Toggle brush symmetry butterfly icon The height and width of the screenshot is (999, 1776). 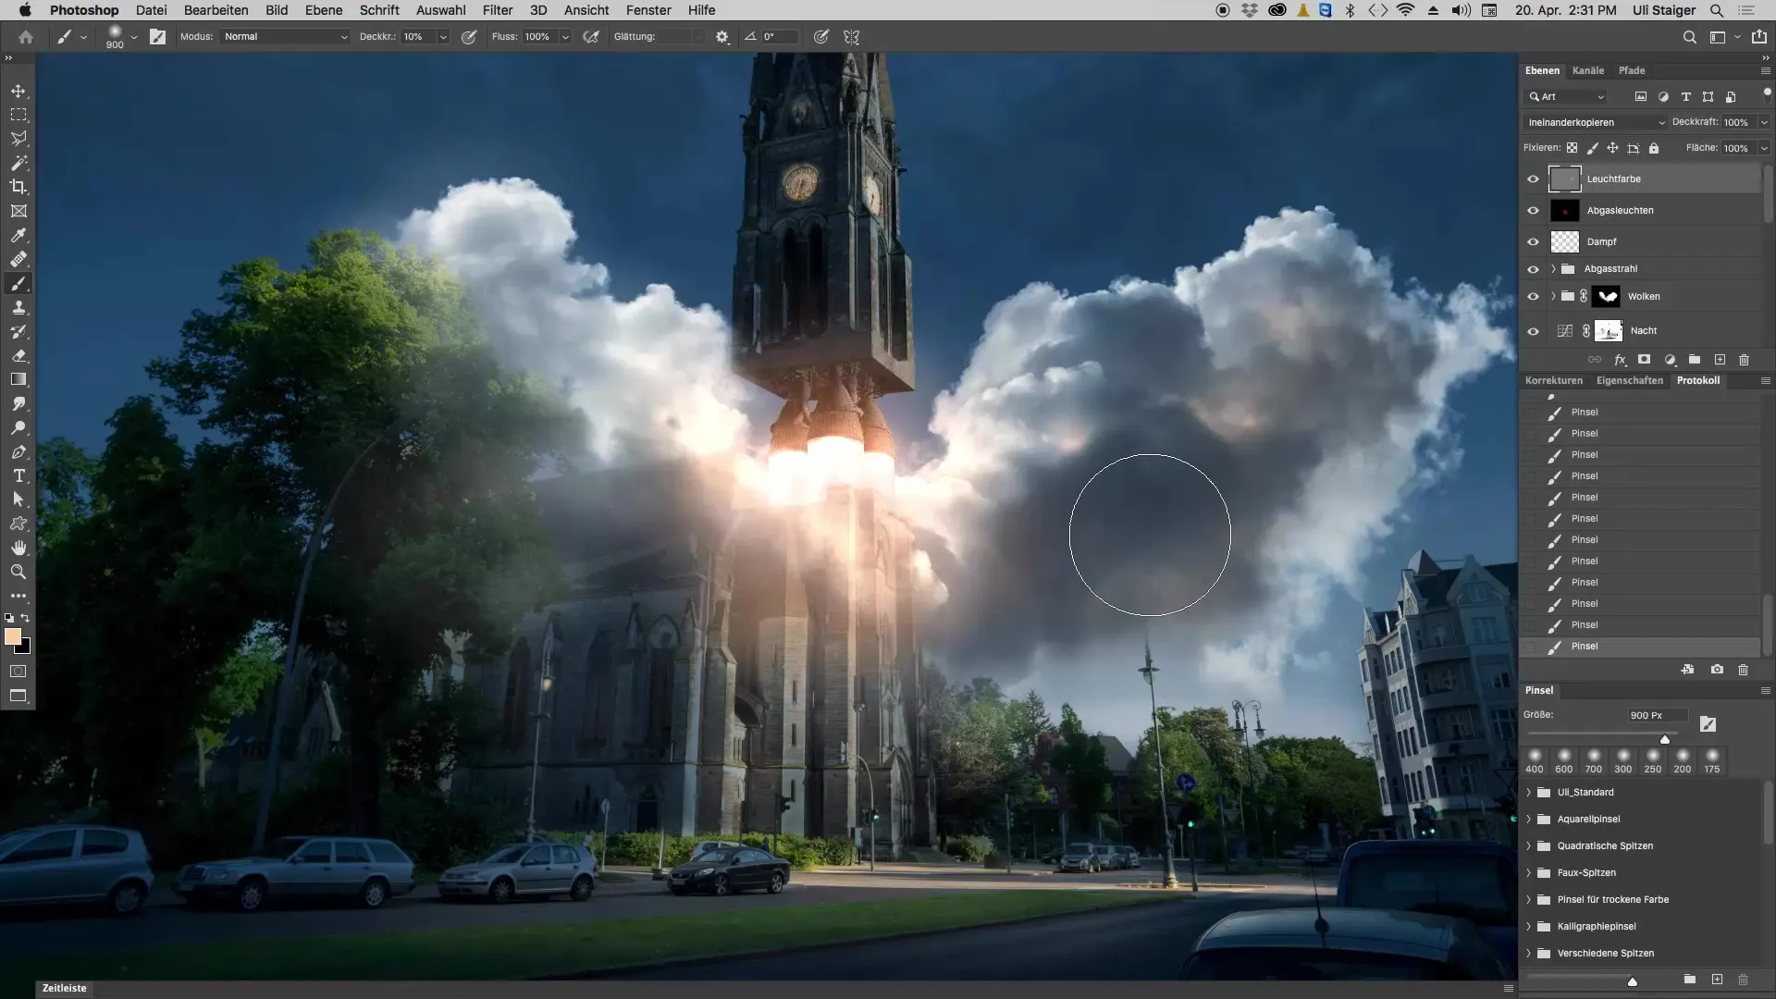(x=852, y=37)
